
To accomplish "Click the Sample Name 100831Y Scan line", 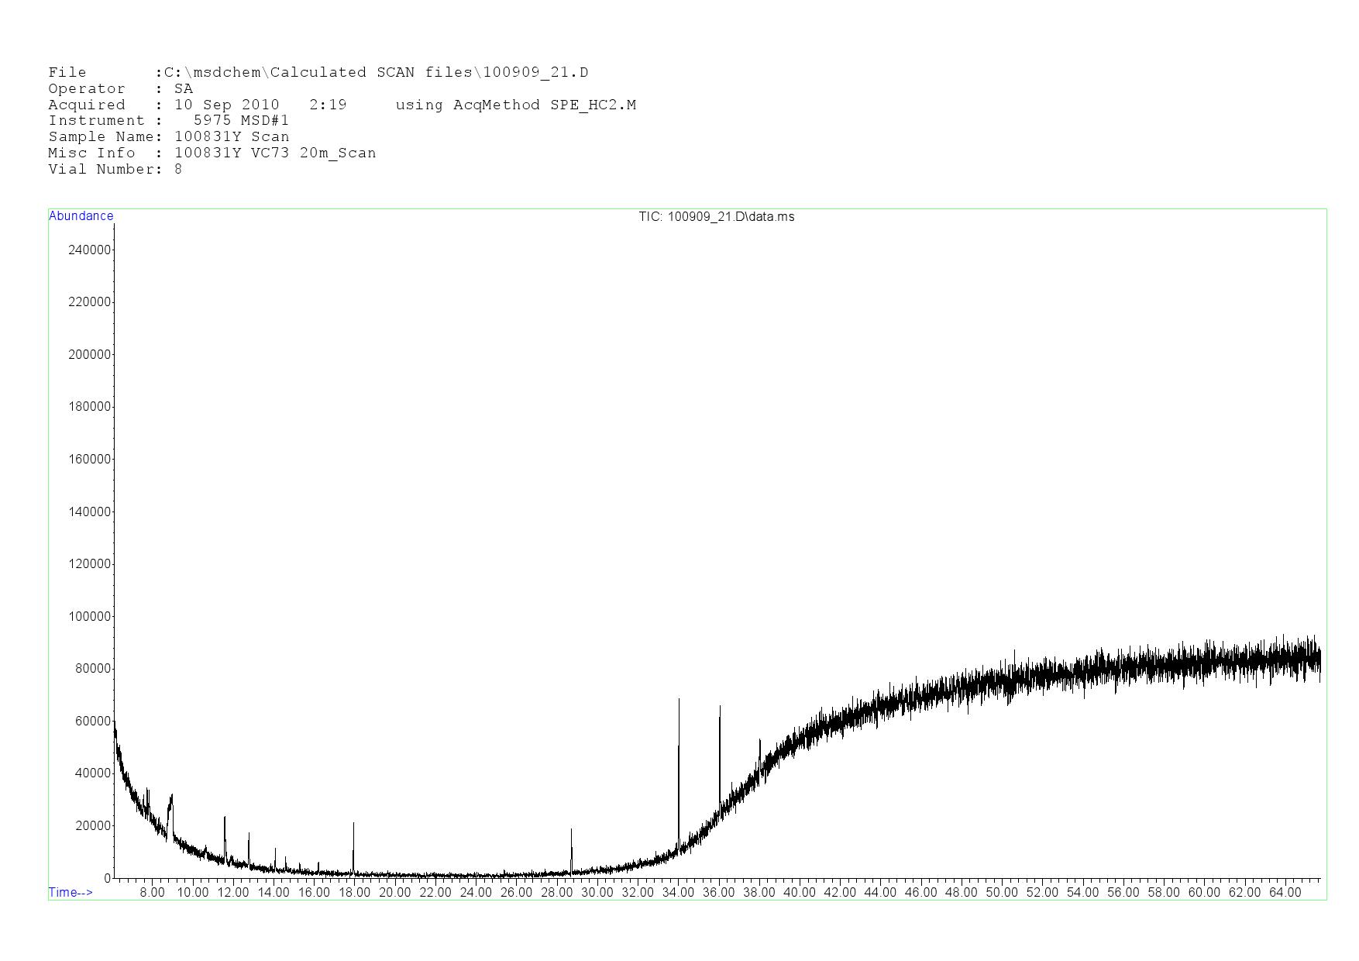I will (x=169, y=136).
